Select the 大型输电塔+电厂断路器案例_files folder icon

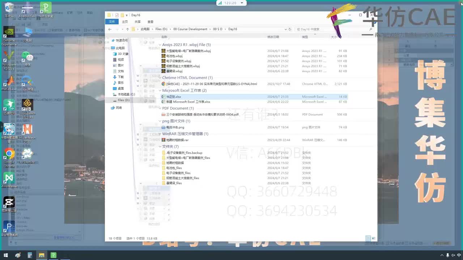(x=163, y=158)
